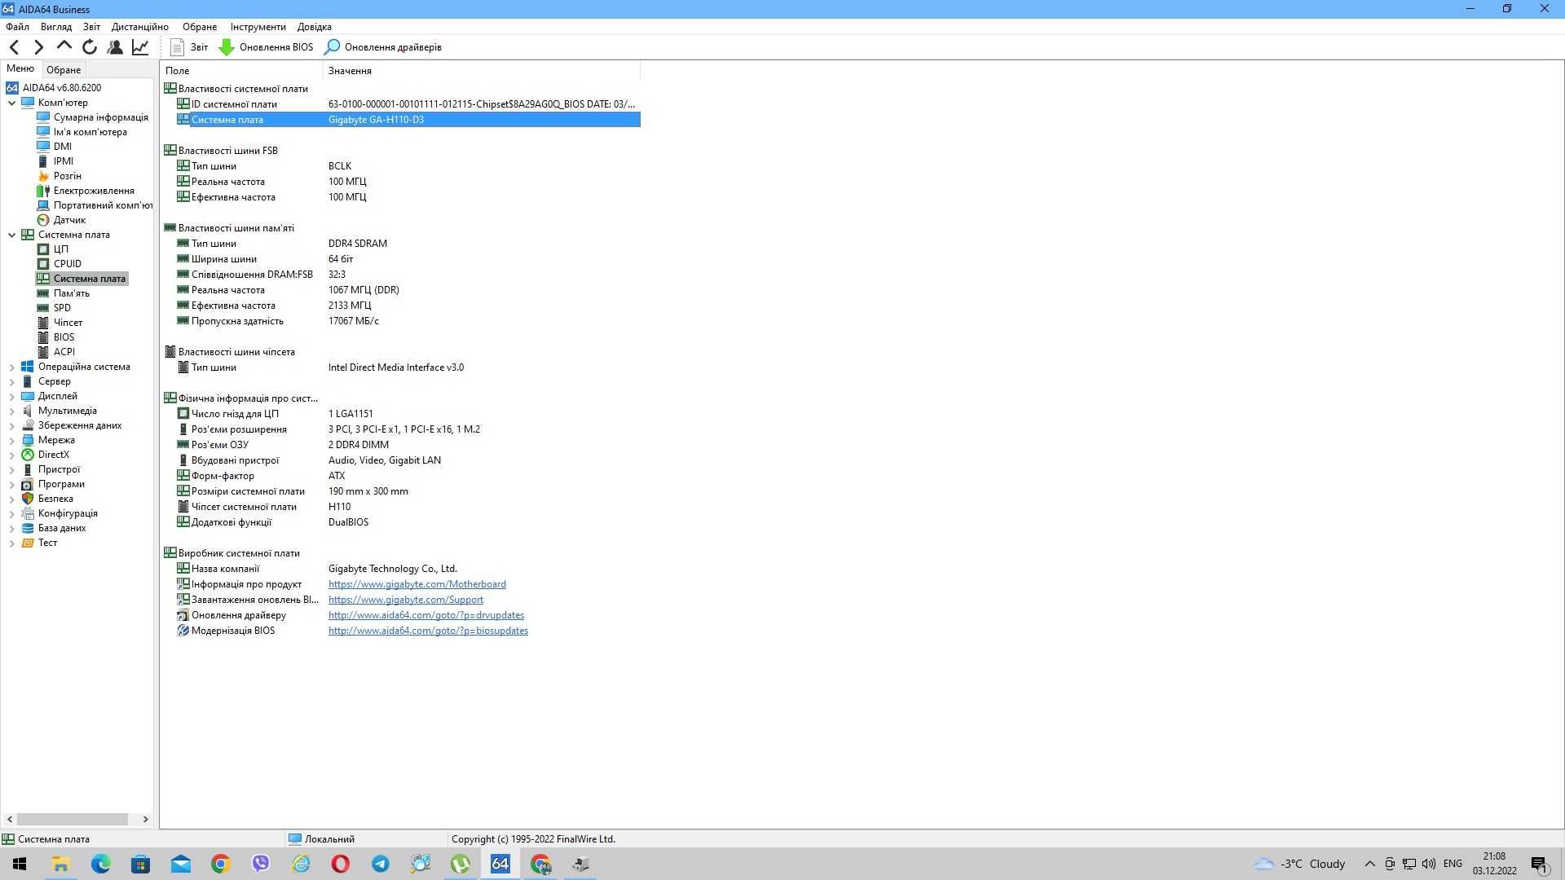Screen dimensions: 1565x880
Task: Select Ім'я комп'ютера in the tree
Action: coord(90,132)
